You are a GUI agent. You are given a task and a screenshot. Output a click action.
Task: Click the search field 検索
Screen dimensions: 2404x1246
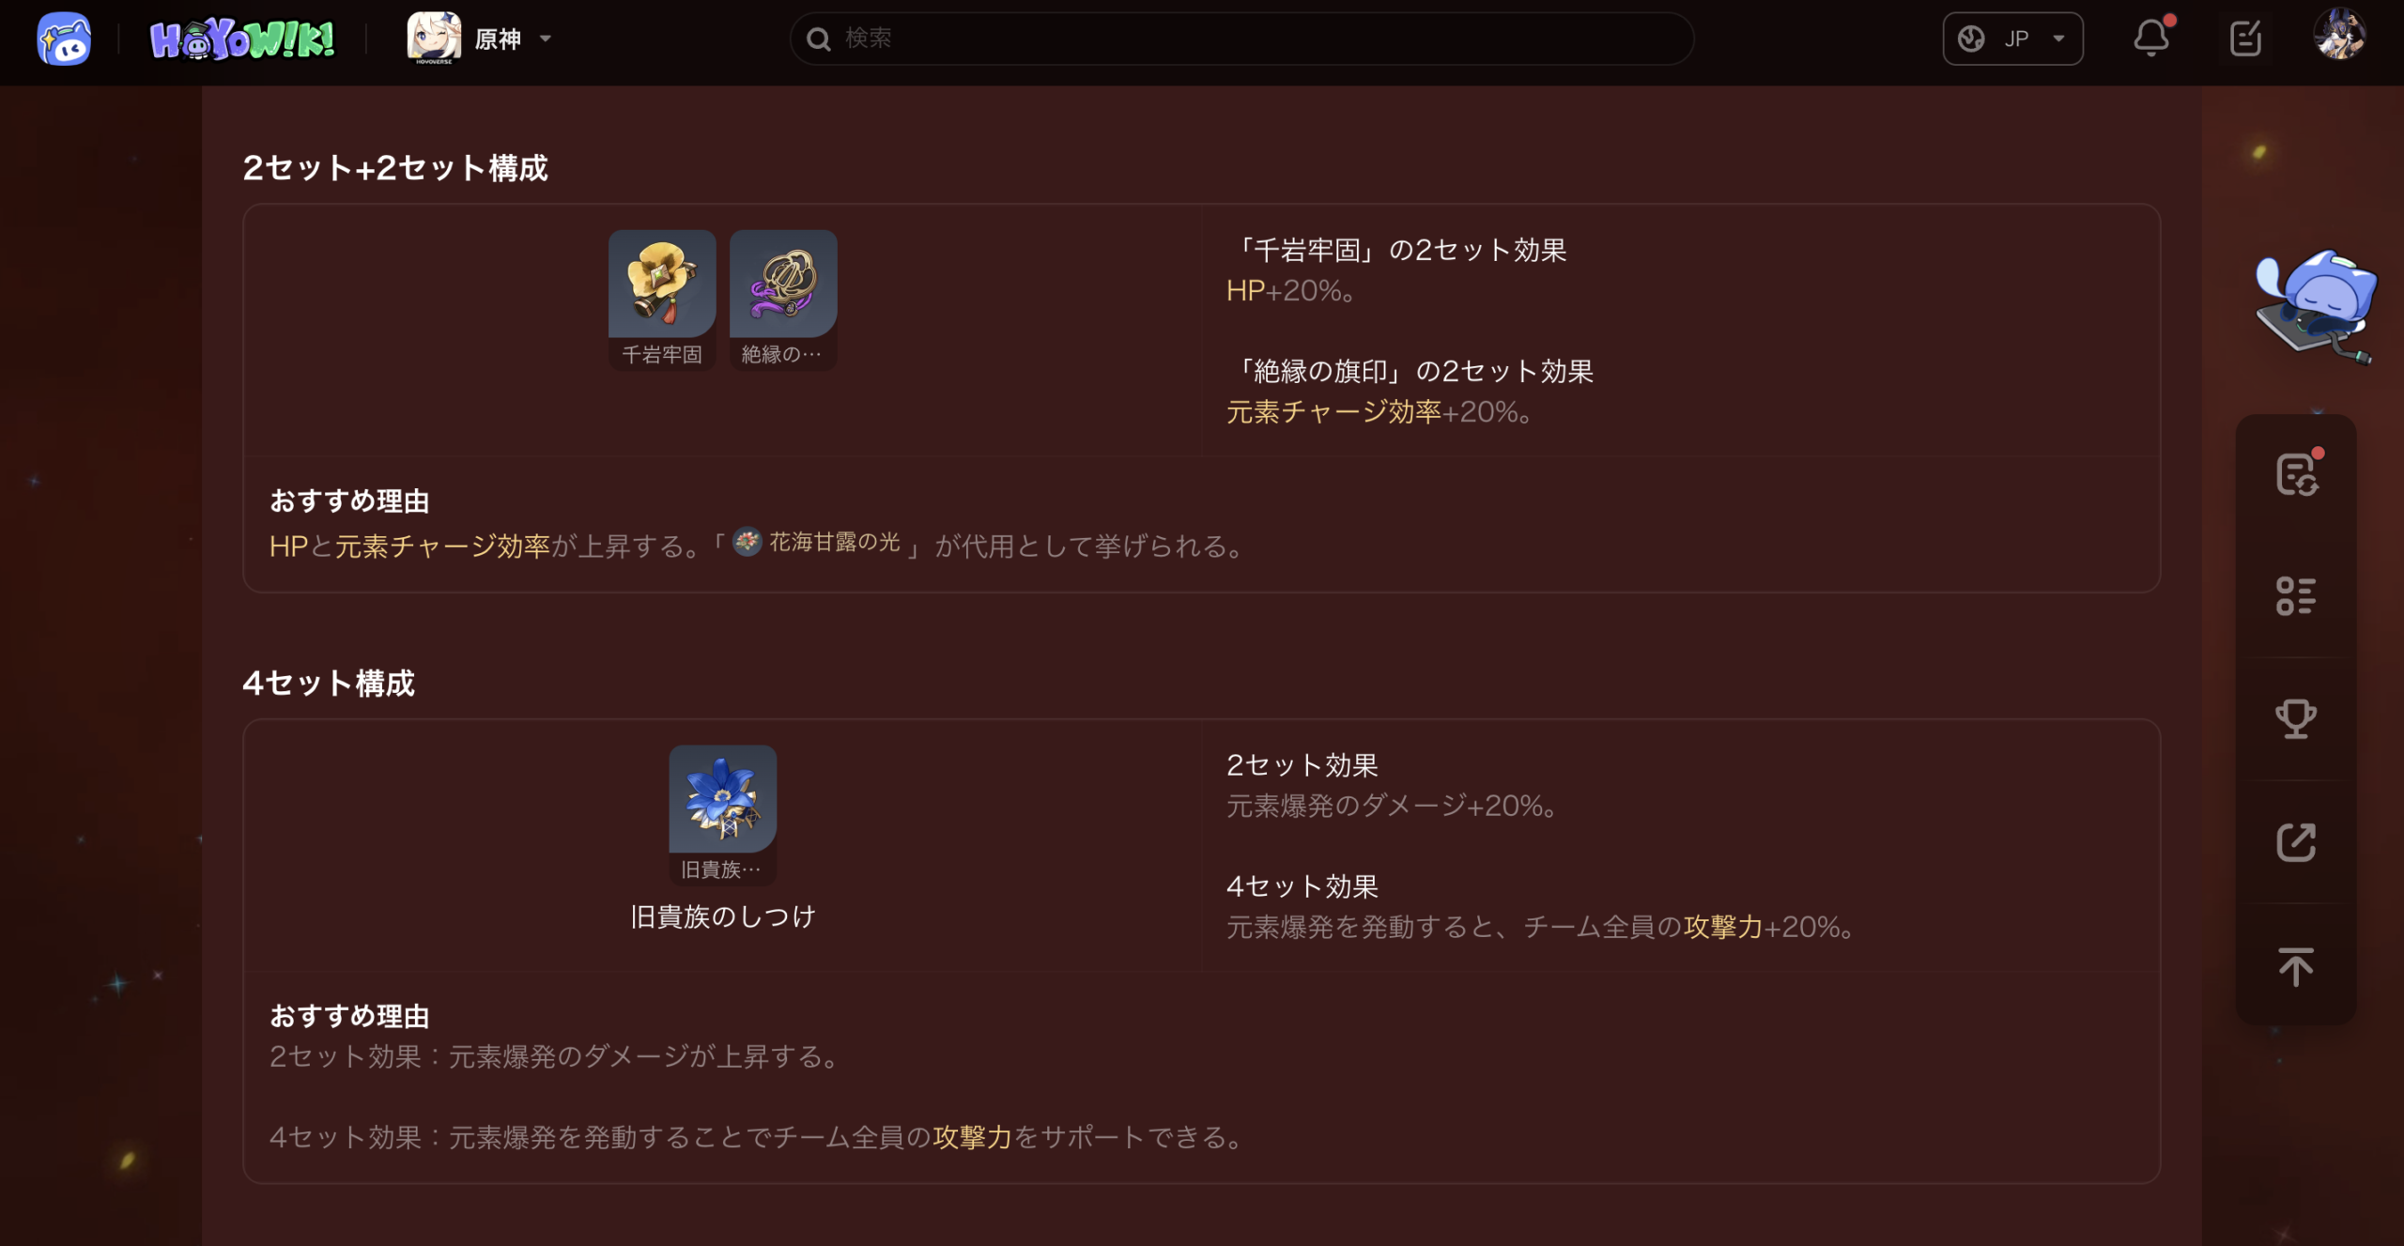click(1241, 38)
